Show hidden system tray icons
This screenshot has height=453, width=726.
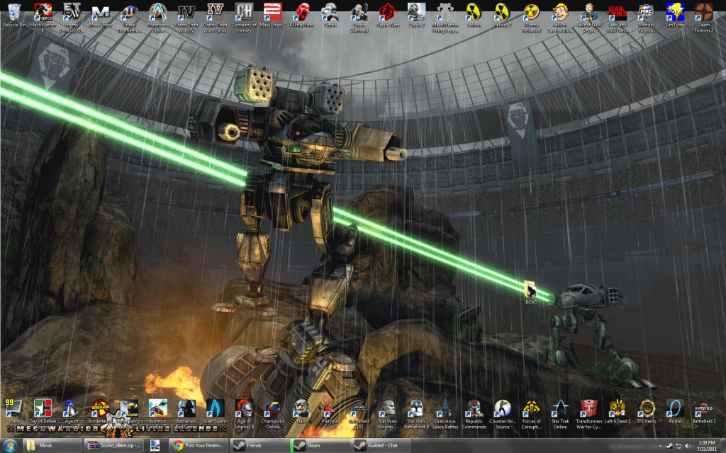(659, 445)
